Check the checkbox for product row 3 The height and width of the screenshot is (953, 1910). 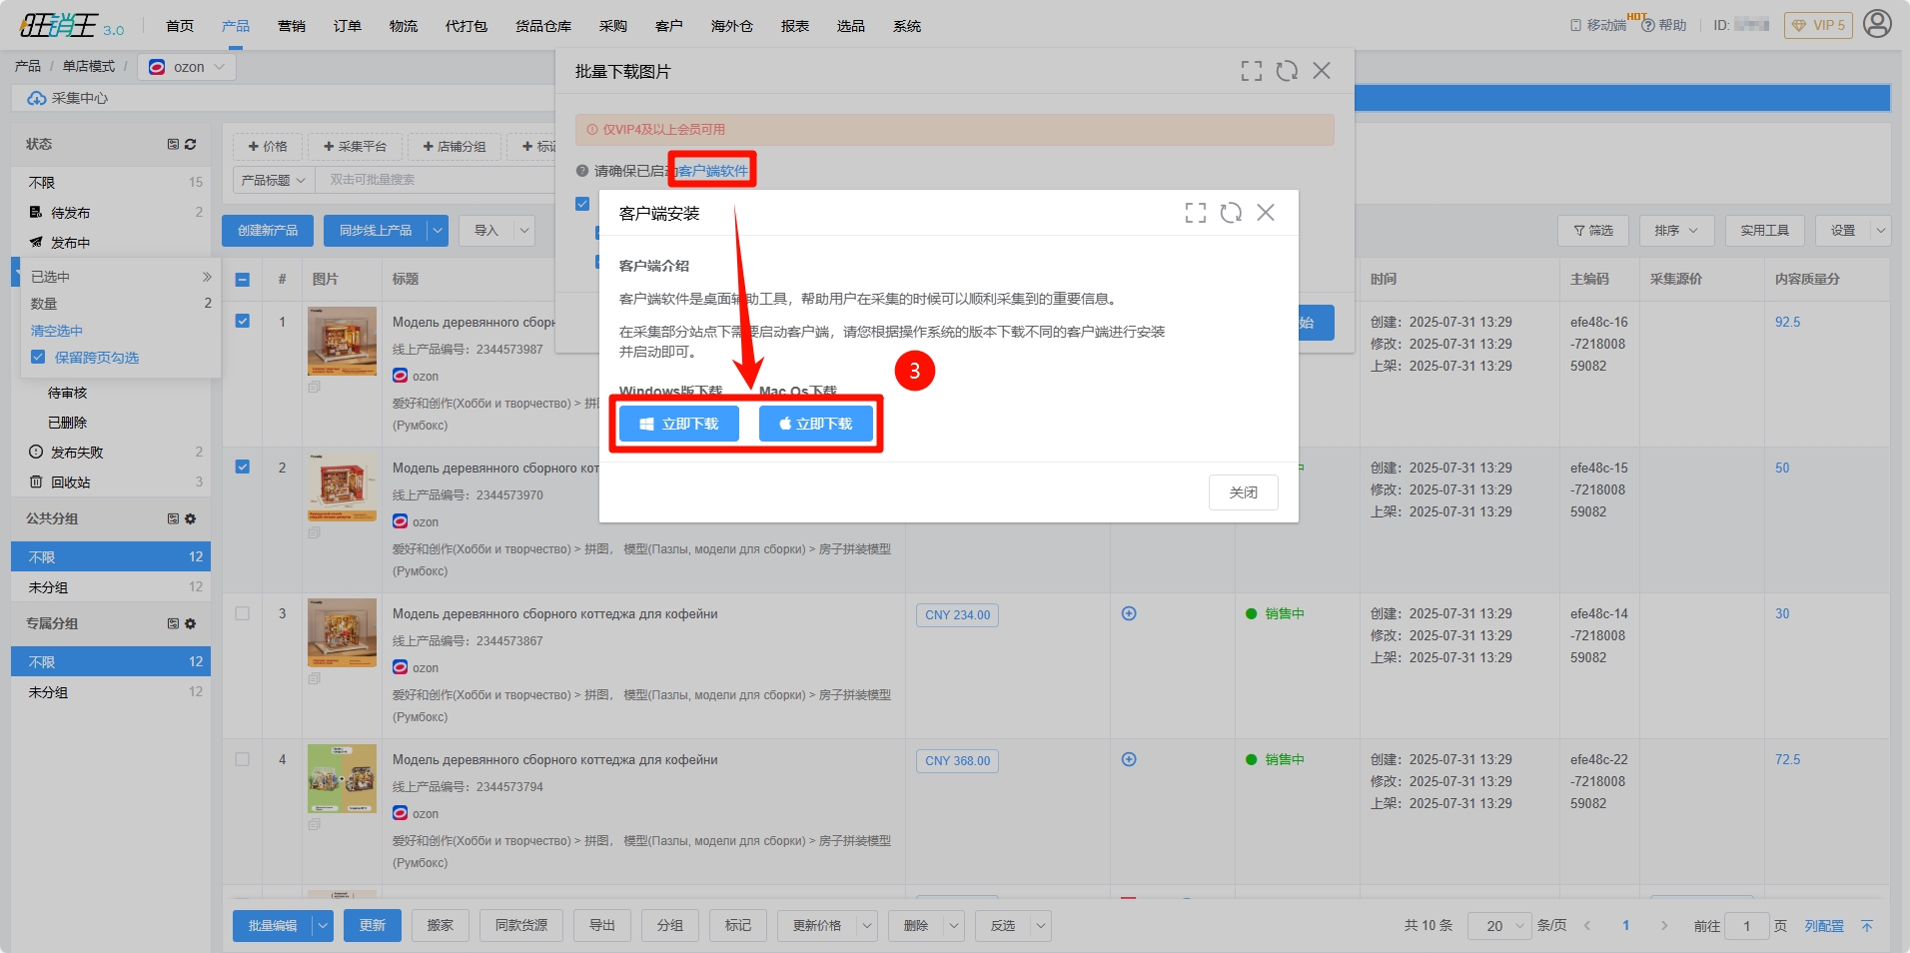pos(243,613)
